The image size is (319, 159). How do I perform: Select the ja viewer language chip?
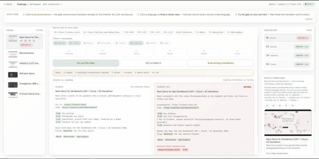pyautogui.click(x=273, y=105)
